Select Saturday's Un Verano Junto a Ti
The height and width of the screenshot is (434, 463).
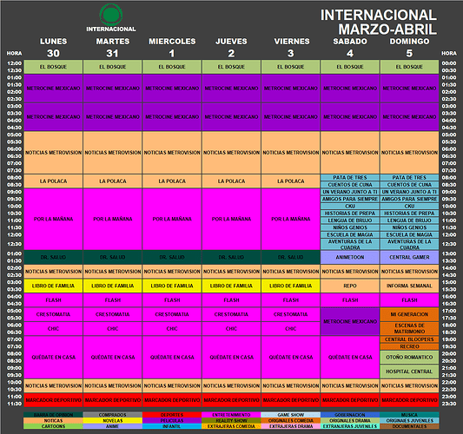[x=350, y=192]
